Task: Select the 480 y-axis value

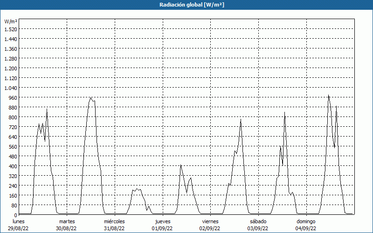Action: click(x=13, y=157)
